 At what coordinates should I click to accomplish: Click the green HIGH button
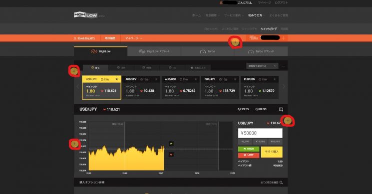(249, 149)
